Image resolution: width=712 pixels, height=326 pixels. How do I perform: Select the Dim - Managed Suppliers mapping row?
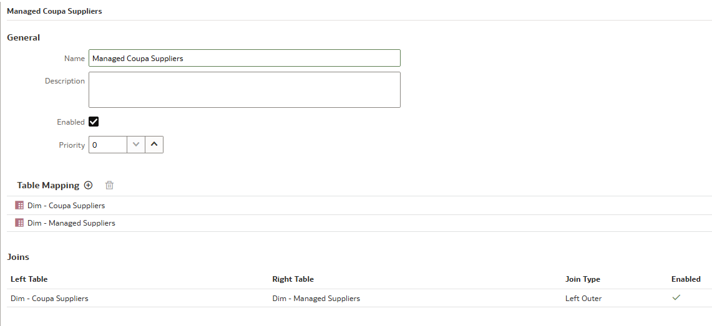[x=359, y=223]
